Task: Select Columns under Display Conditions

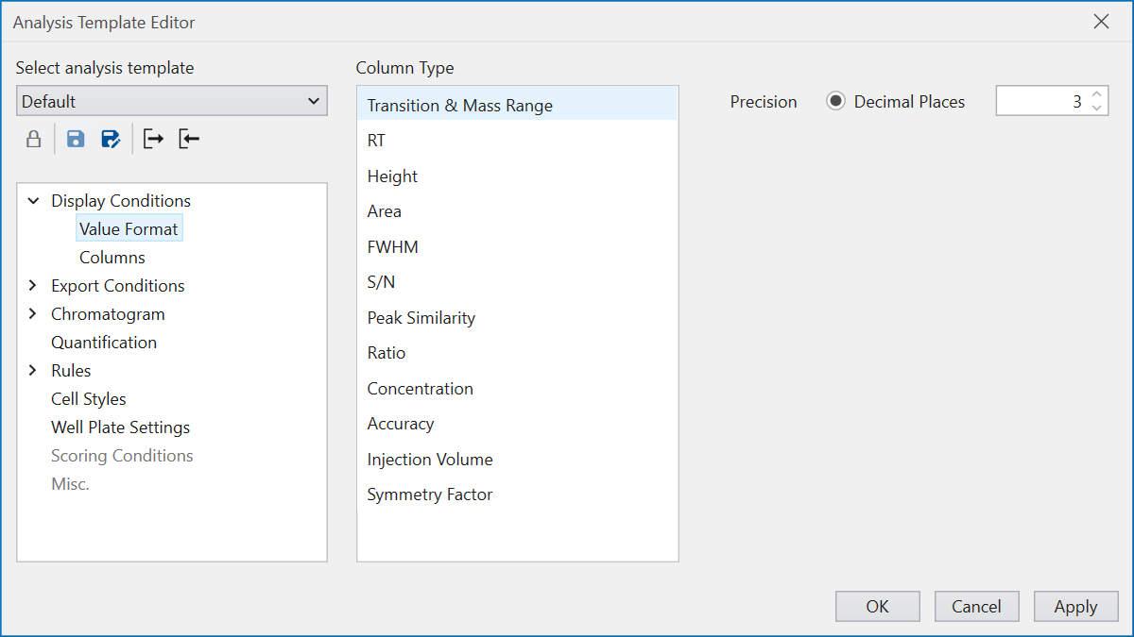Action: click(x=112, y=258)
